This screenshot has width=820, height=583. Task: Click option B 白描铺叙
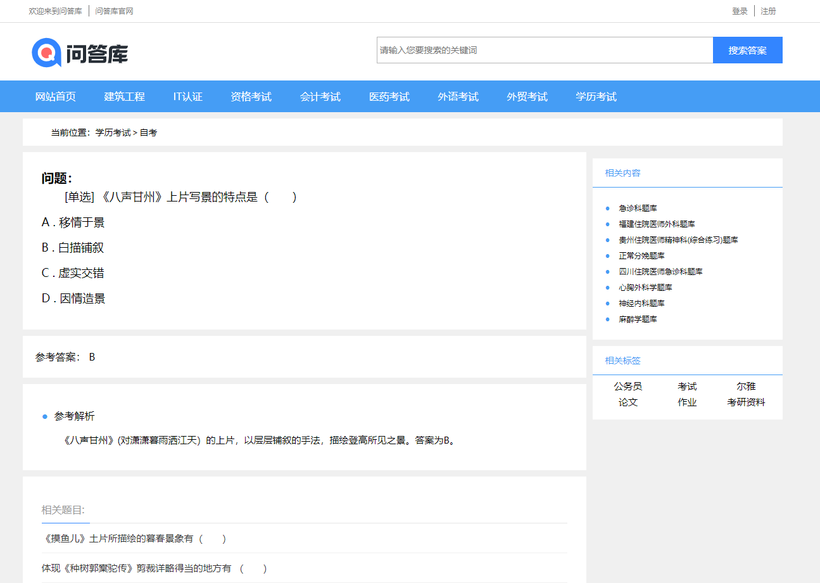[x=73, y=248]
